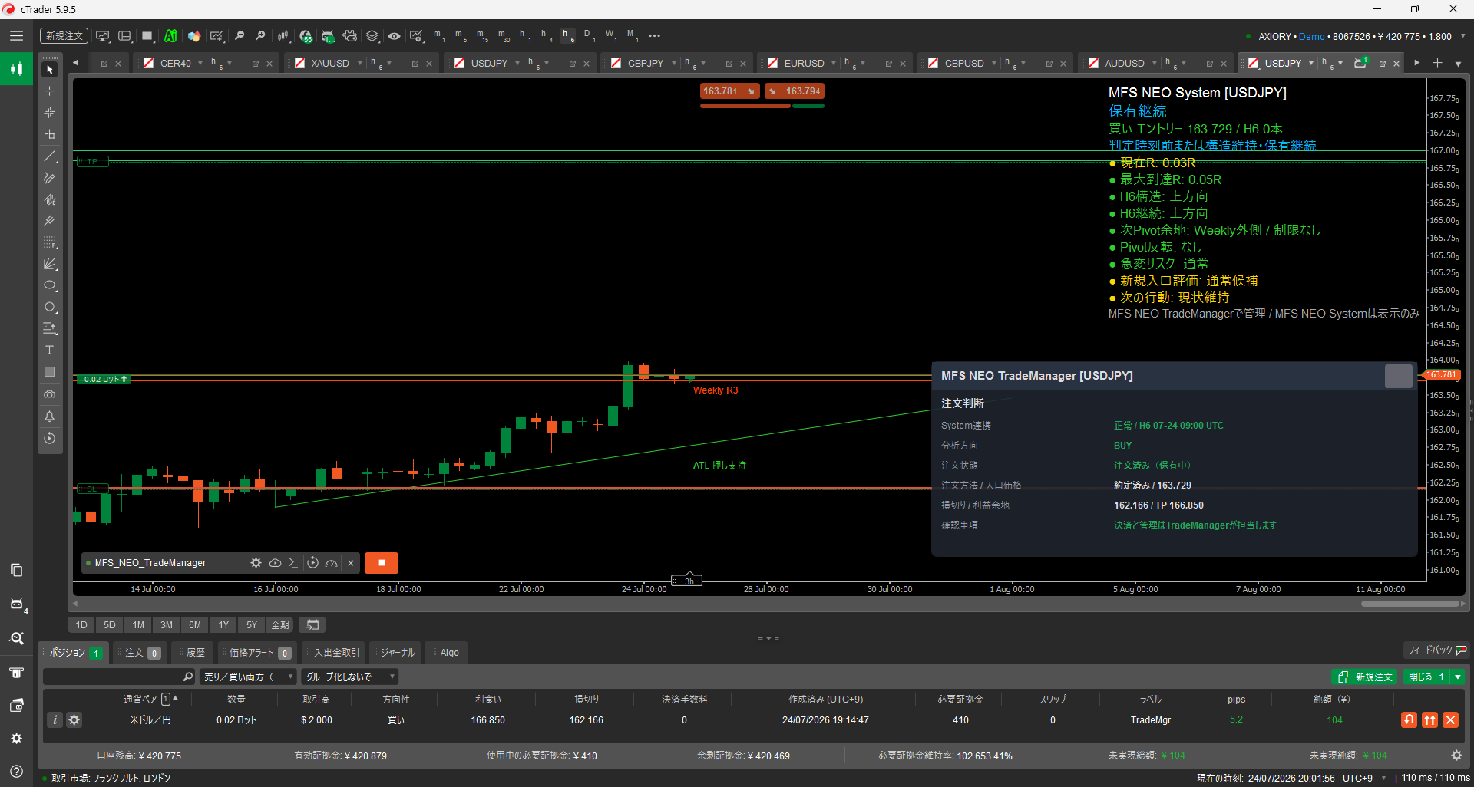This screenshot has height=787, width=1474.
Task: Select the m1 timeframe
Action: [439, 35]
